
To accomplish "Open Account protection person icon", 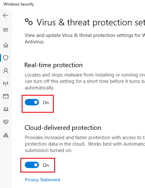I will coord(6,71).
